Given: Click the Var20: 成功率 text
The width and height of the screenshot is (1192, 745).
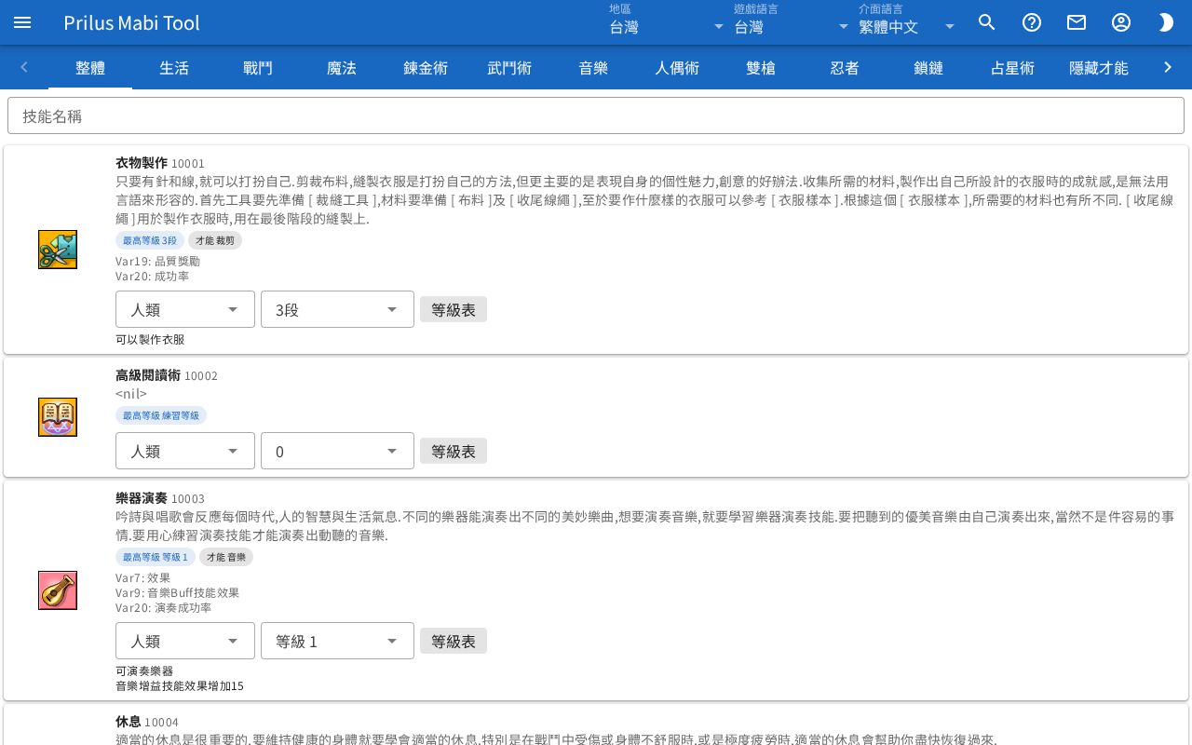Looking at the screenshot, I should point(152,277).
